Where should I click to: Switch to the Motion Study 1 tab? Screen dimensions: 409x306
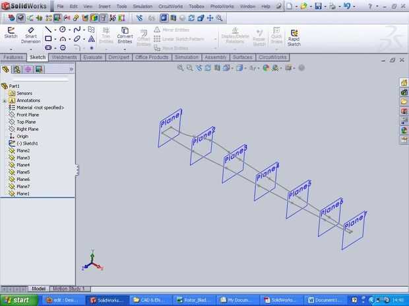click(69, 288)
